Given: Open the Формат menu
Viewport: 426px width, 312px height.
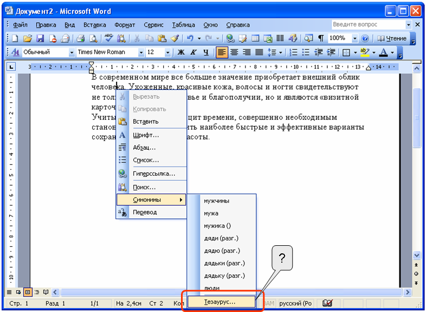Looking at the screenshot, I should coord(125,25).
